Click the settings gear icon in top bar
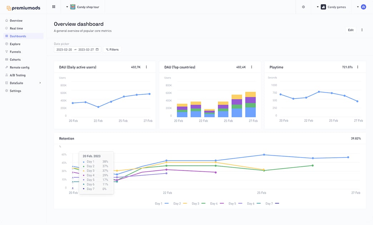 [x=303, y=7]
